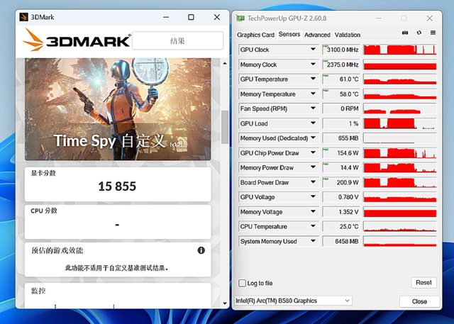Open the GPU-Z hamburger menu icon

(433, 33)
